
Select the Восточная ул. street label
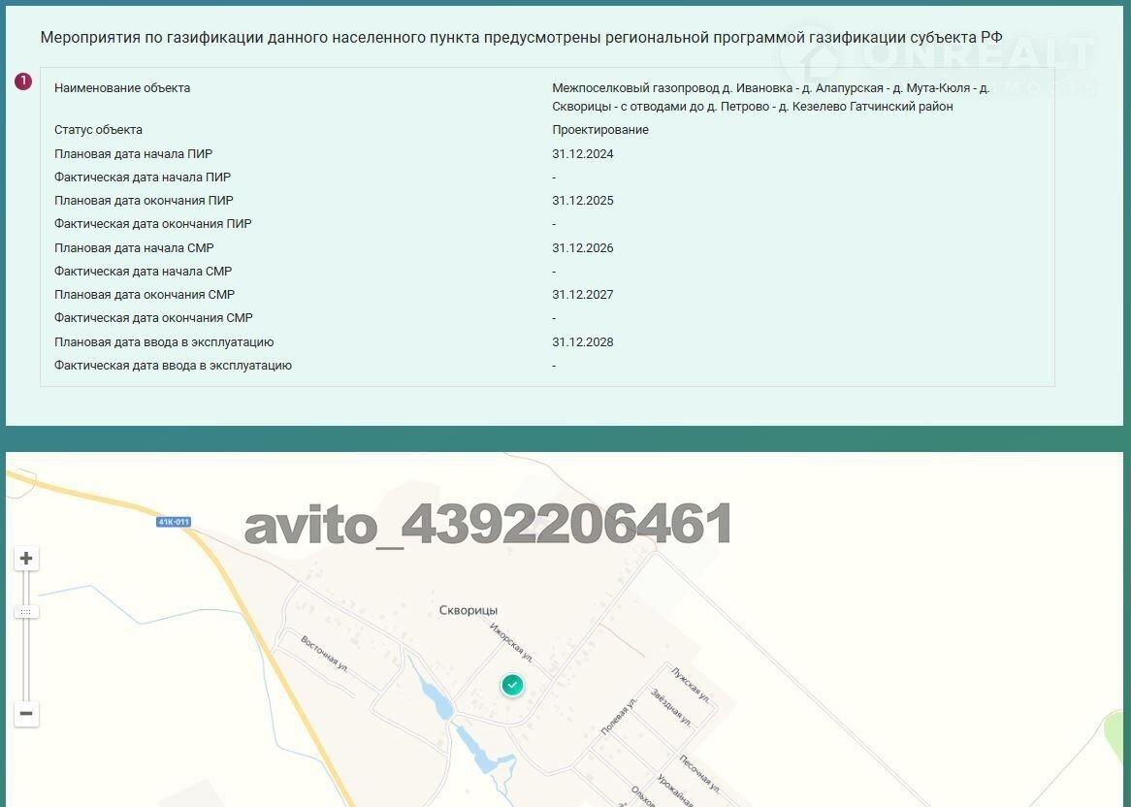(x=324, y=656)
